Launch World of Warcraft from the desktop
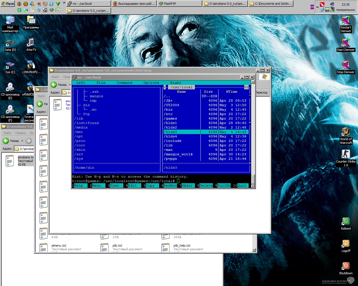358x286 pixels. [x=346, y=136]
